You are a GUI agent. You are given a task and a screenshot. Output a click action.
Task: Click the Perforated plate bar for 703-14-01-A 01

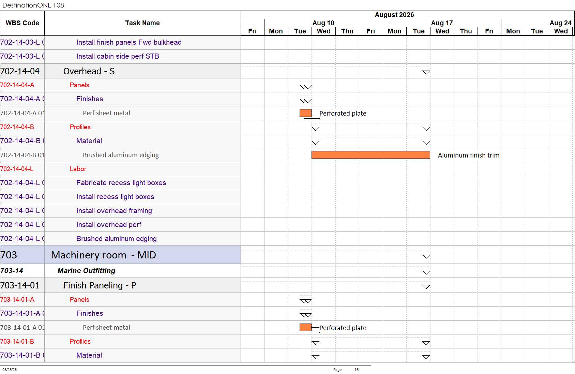[305, 328]
